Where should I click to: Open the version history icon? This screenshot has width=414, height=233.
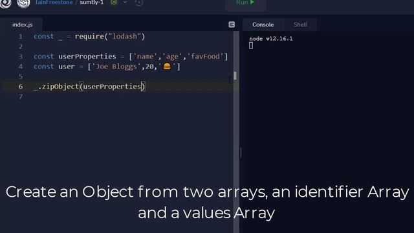coord(138,3)
